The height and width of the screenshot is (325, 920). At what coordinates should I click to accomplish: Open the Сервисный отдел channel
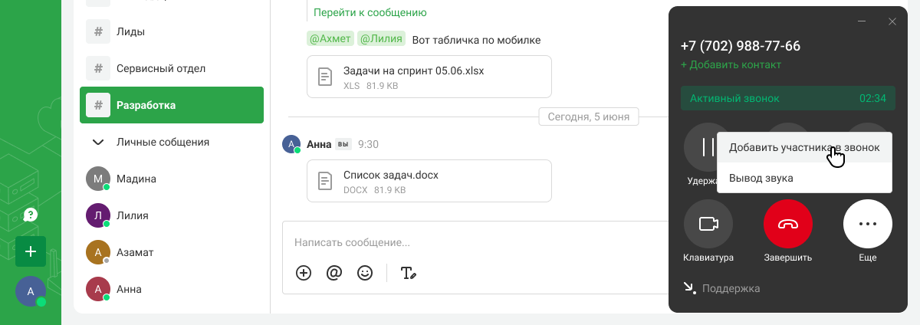point(161,68)
